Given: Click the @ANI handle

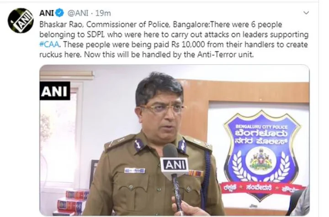Looking at the screenshot, I should click(77, 13).
